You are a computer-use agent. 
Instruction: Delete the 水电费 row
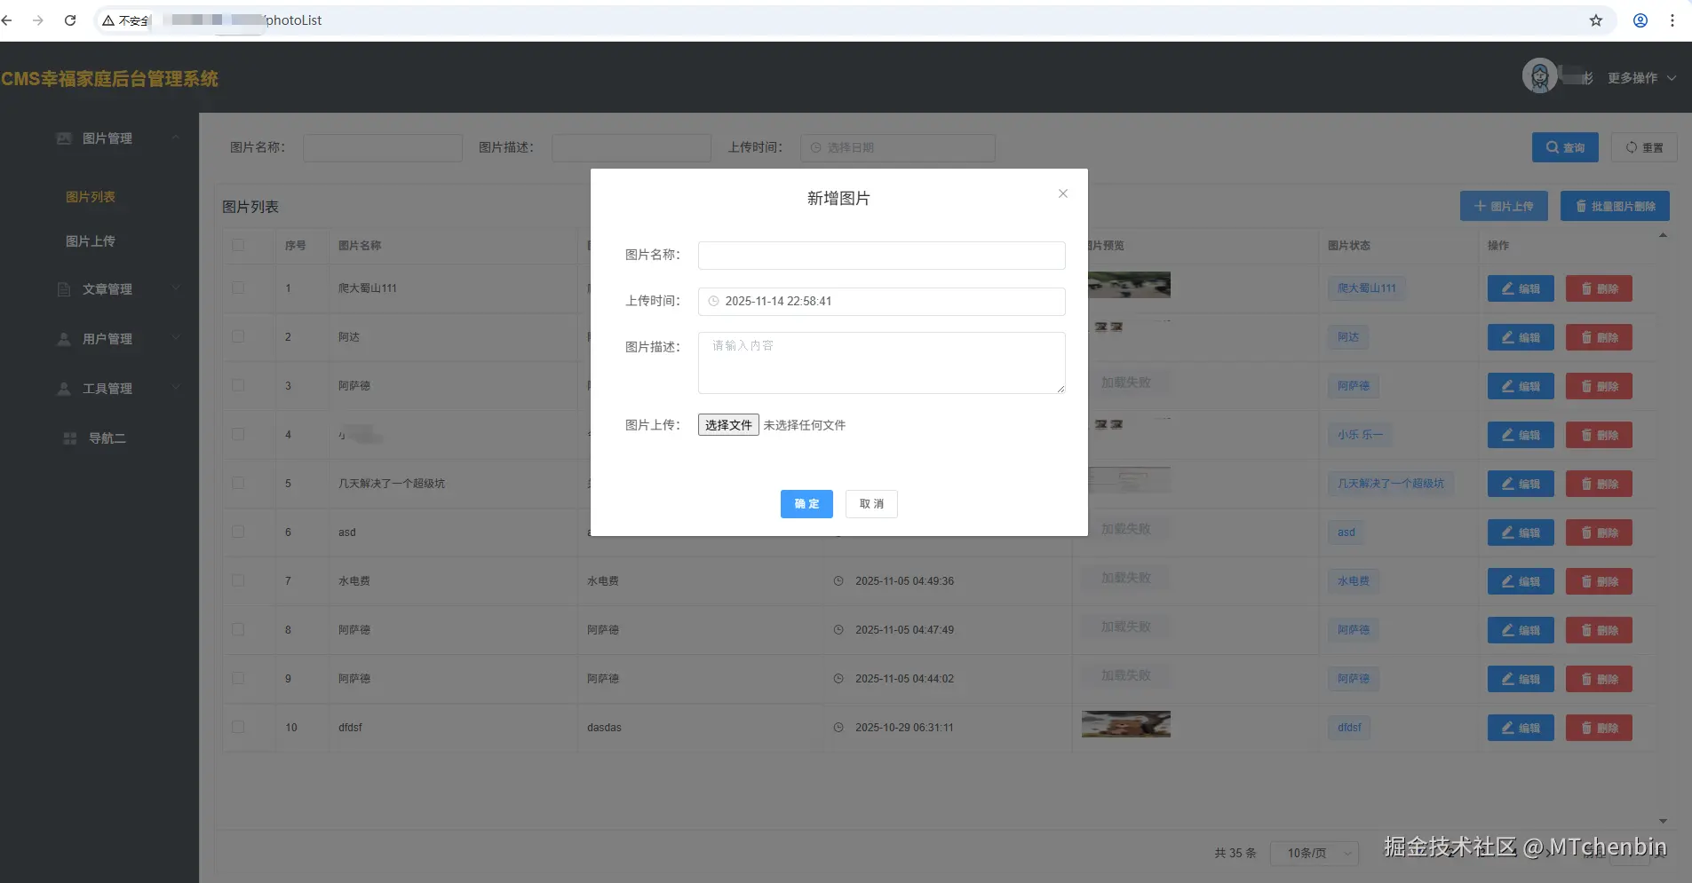1599,581
